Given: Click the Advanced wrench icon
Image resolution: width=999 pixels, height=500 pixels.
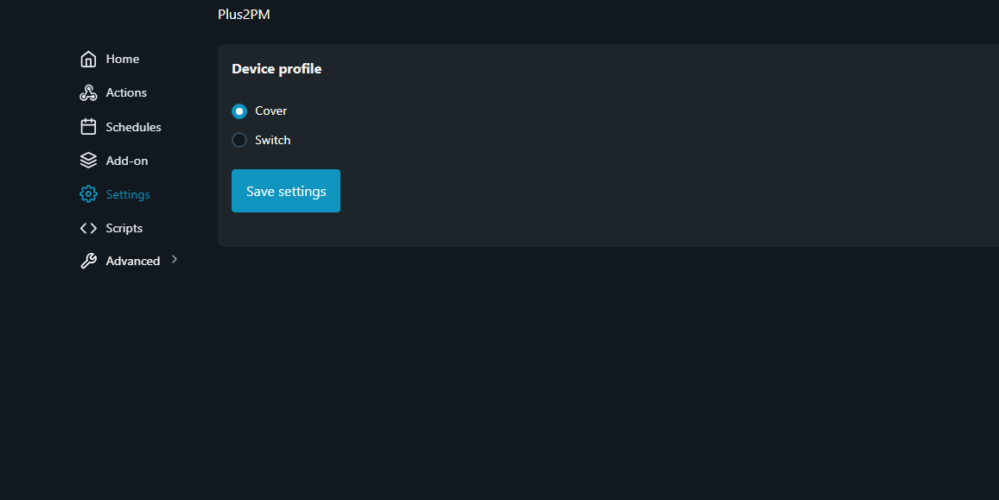Looking at the screenshot, I should (x=88, y=261).
